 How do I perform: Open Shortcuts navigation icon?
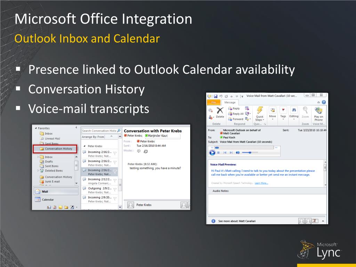72,207
